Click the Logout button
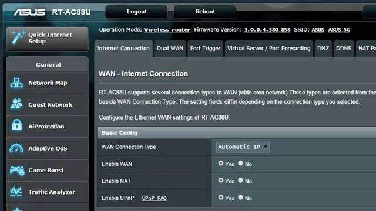This screenshot has height=211, width=376. (136, 12)
